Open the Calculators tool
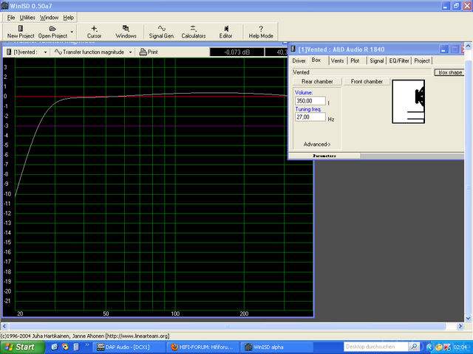Viewport: 473px width, 354px height. pos(194,32)
